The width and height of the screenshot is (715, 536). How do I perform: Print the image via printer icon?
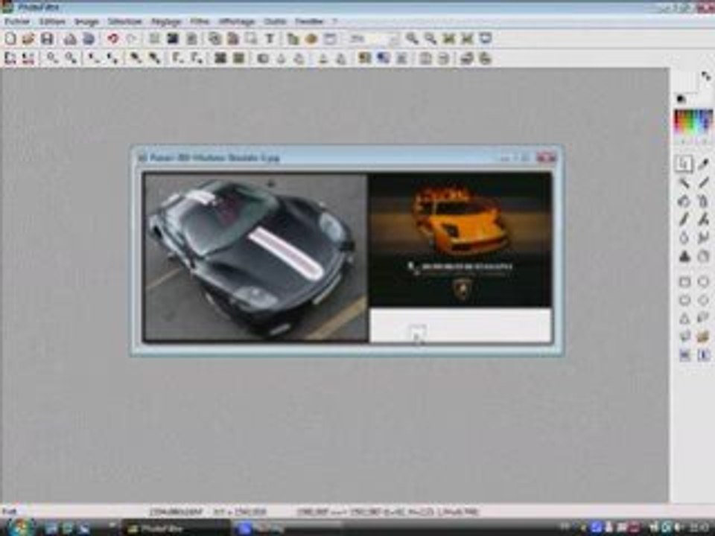[x=70, y=39]
